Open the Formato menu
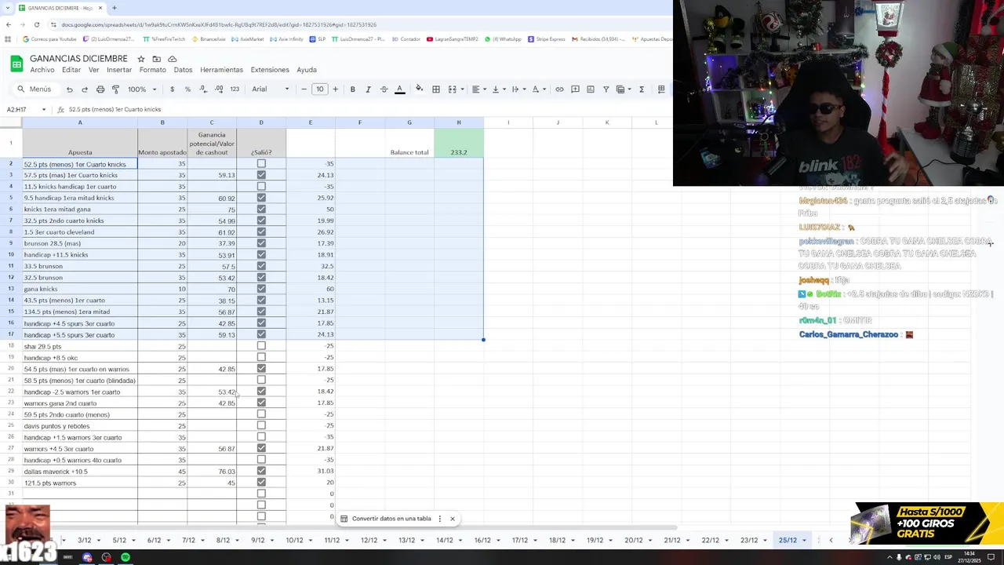1004x565 pixels. coord(152,70)
